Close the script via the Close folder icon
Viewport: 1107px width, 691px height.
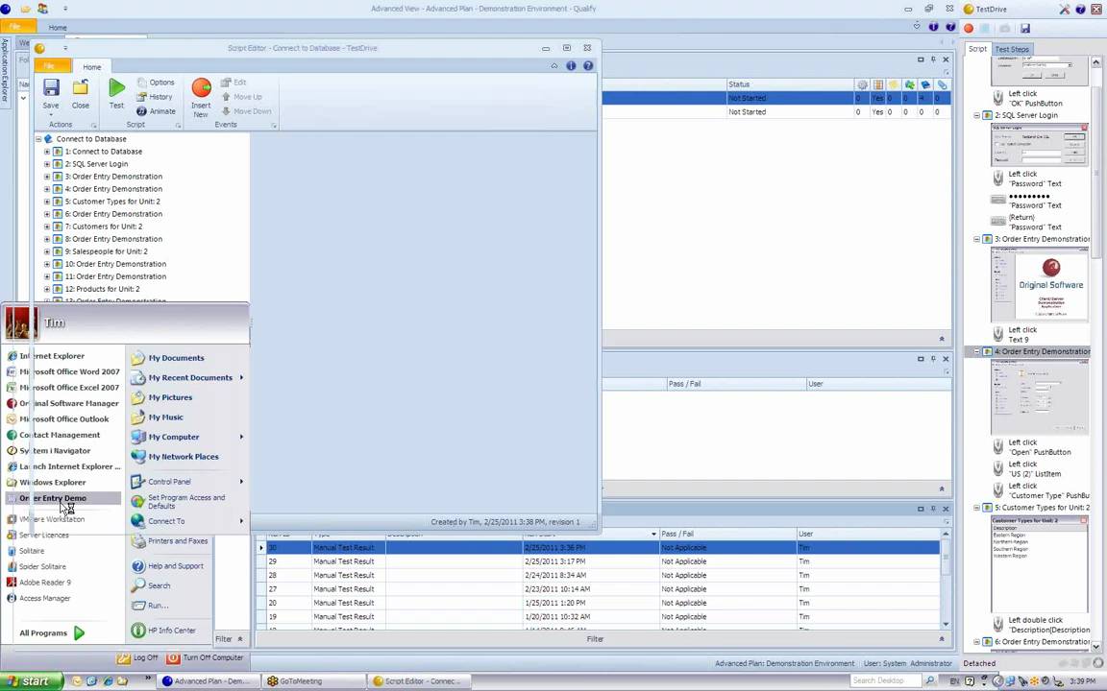tap(81, 86)
